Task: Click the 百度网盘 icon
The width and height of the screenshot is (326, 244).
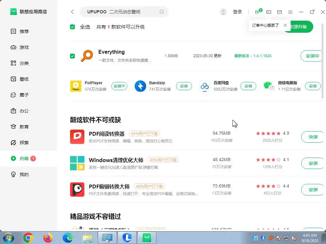Action: pyautogui.click(x=205, y=86)
